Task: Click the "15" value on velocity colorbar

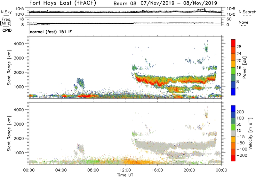Action: click(239, 131)
